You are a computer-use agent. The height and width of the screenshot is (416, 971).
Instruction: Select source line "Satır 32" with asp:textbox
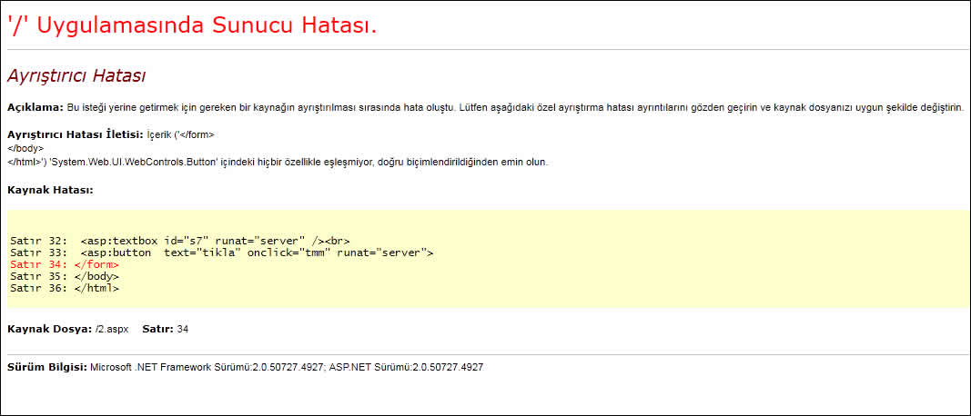pyautogui.click(x=180, y=241)
